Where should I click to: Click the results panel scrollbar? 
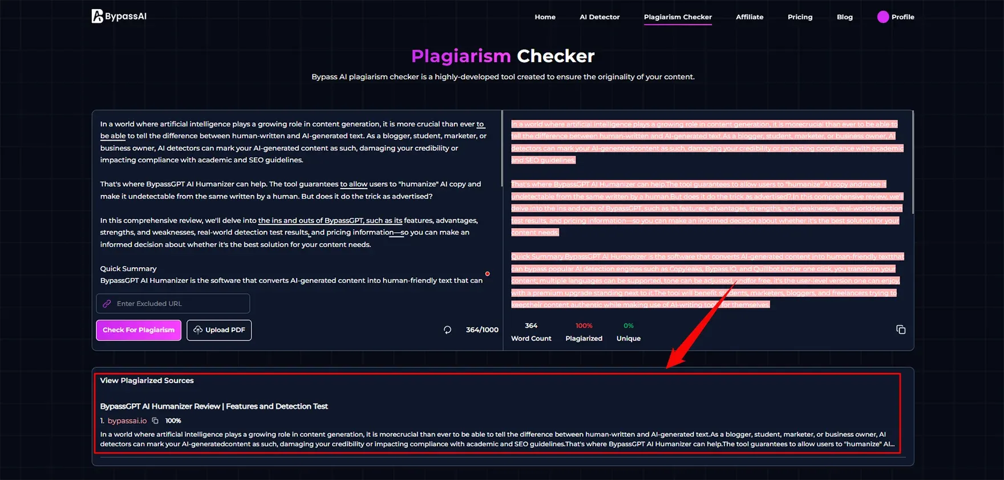pyautogui.click(x=913, y=162)
